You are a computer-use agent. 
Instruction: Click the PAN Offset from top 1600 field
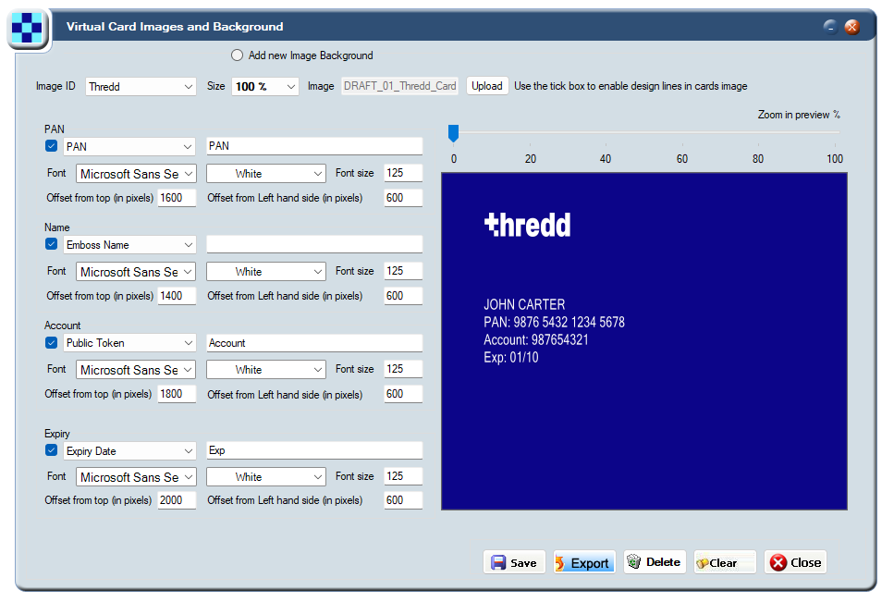177,198
